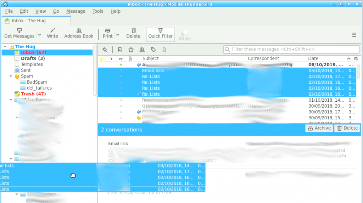
Task: Click the Print toolbar button
Action: [x=107, y=33]
